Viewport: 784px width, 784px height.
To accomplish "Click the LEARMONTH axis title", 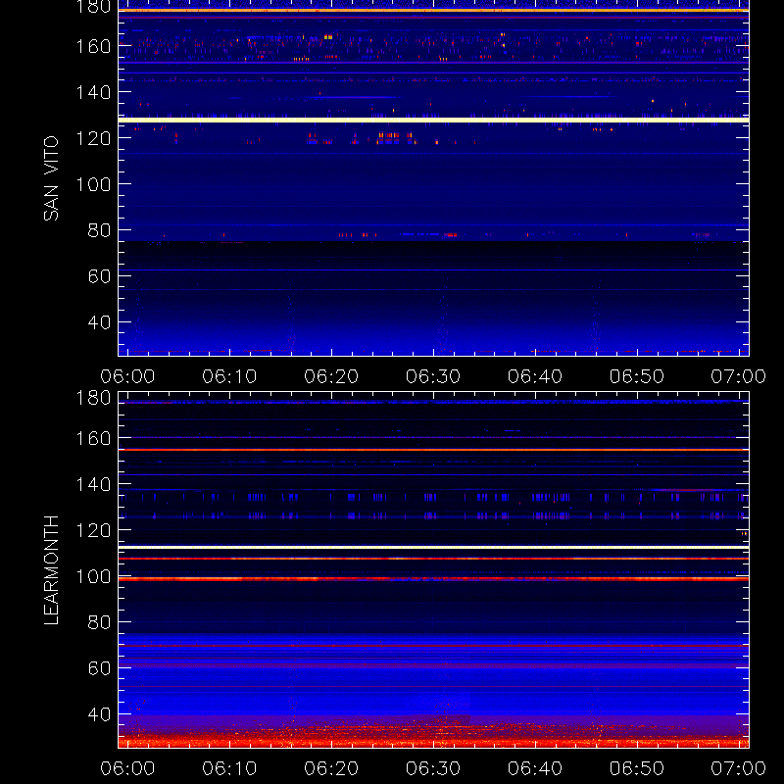I will [x=51, y=570].
